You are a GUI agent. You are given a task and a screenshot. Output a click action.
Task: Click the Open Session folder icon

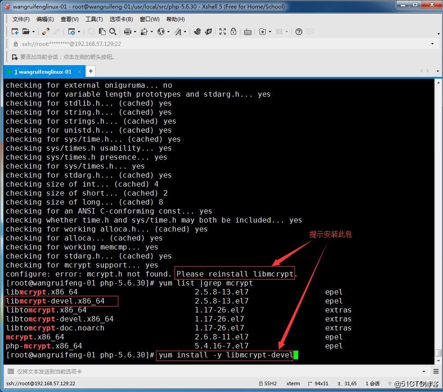pos(26,31)
